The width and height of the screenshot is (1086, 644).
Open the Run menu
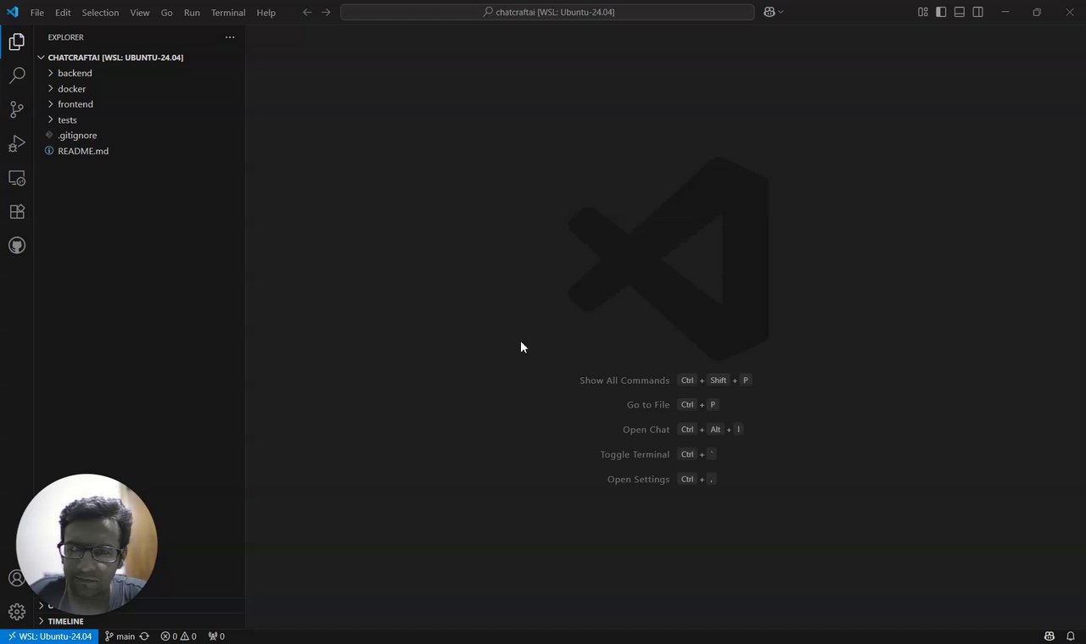192,13
